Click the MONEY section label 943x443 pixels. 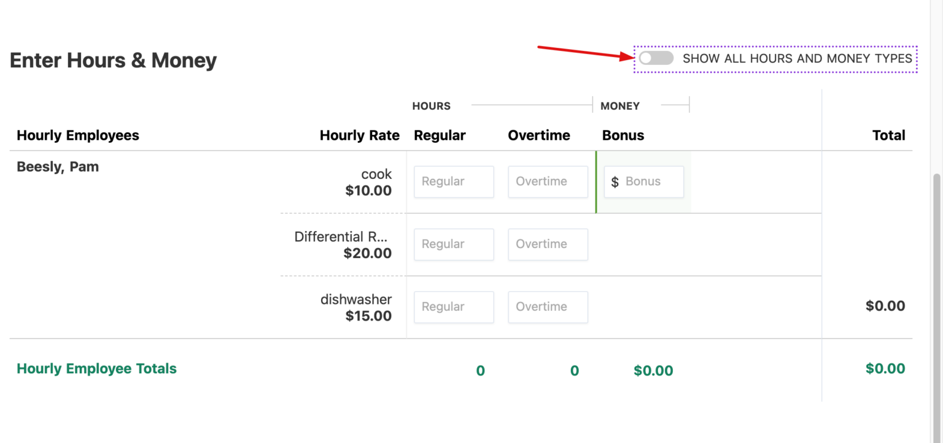[619, 105]
